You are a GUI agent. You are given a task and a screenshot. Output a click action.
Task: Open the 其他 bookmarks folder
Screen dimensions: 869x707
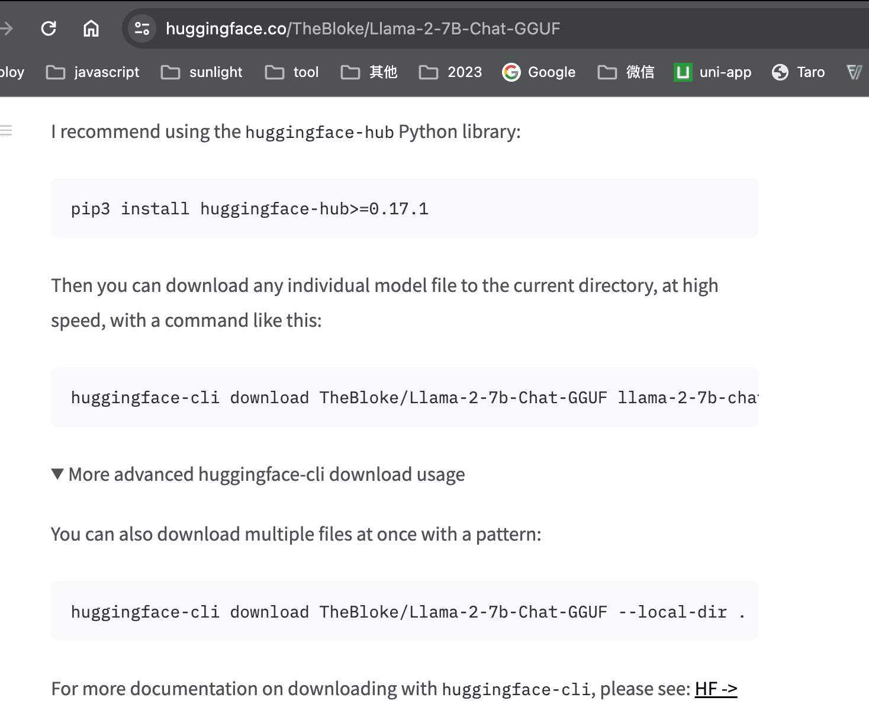coord(368,72)
